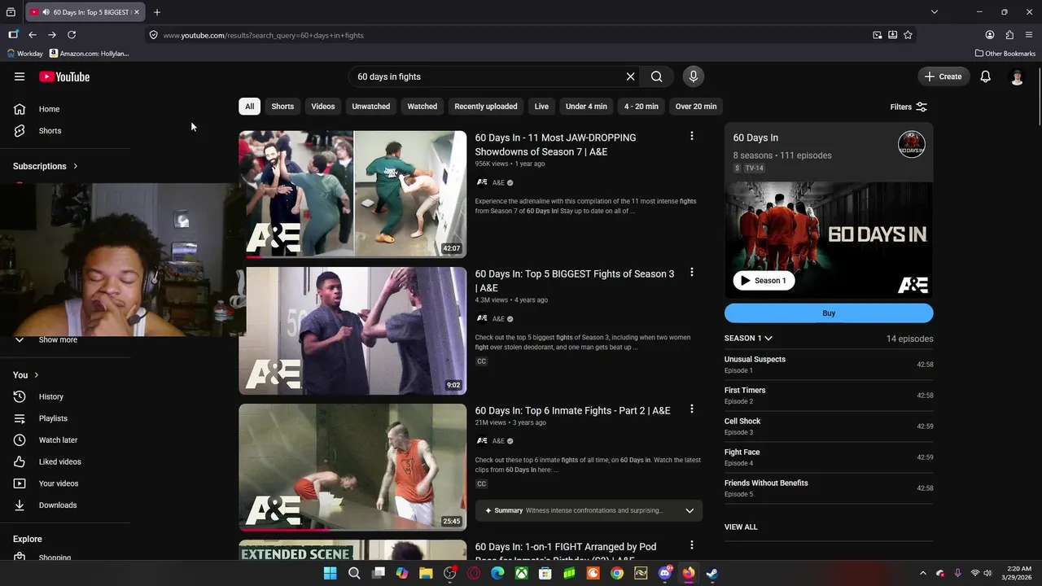The width and height of the screenshot is (1042, 586).
Task: Expand the AI Summary dropdown
Action: (690, 510)
